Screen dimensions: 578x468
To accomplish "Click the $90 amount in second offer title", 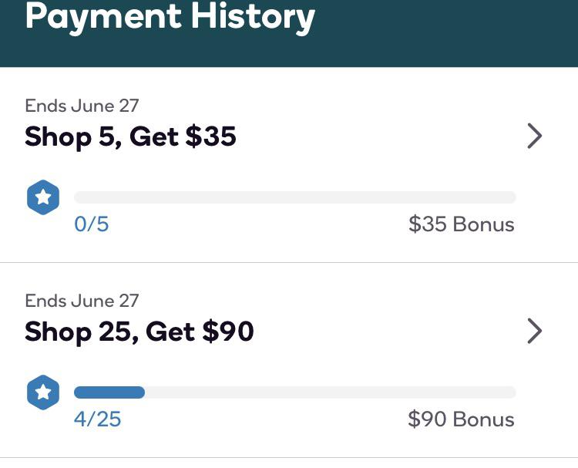I will [x=228, y=332].
